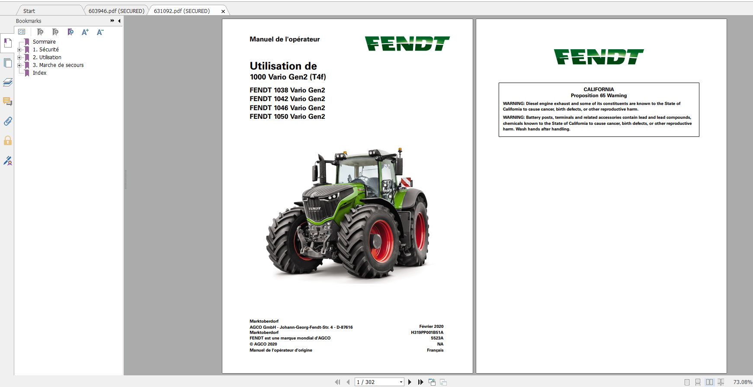Click the tractor image on page one
This screenshot has height=387, width=753.
point(348,215)
